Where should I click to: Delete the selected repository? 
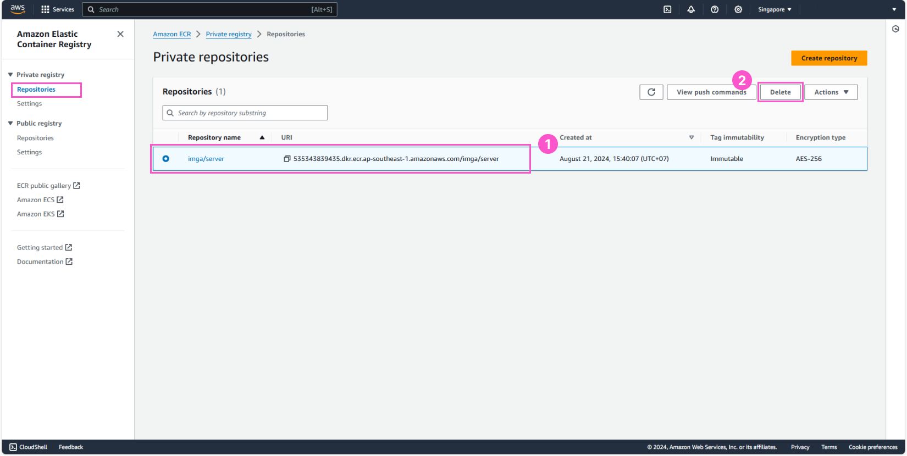[x=780, y=92]
